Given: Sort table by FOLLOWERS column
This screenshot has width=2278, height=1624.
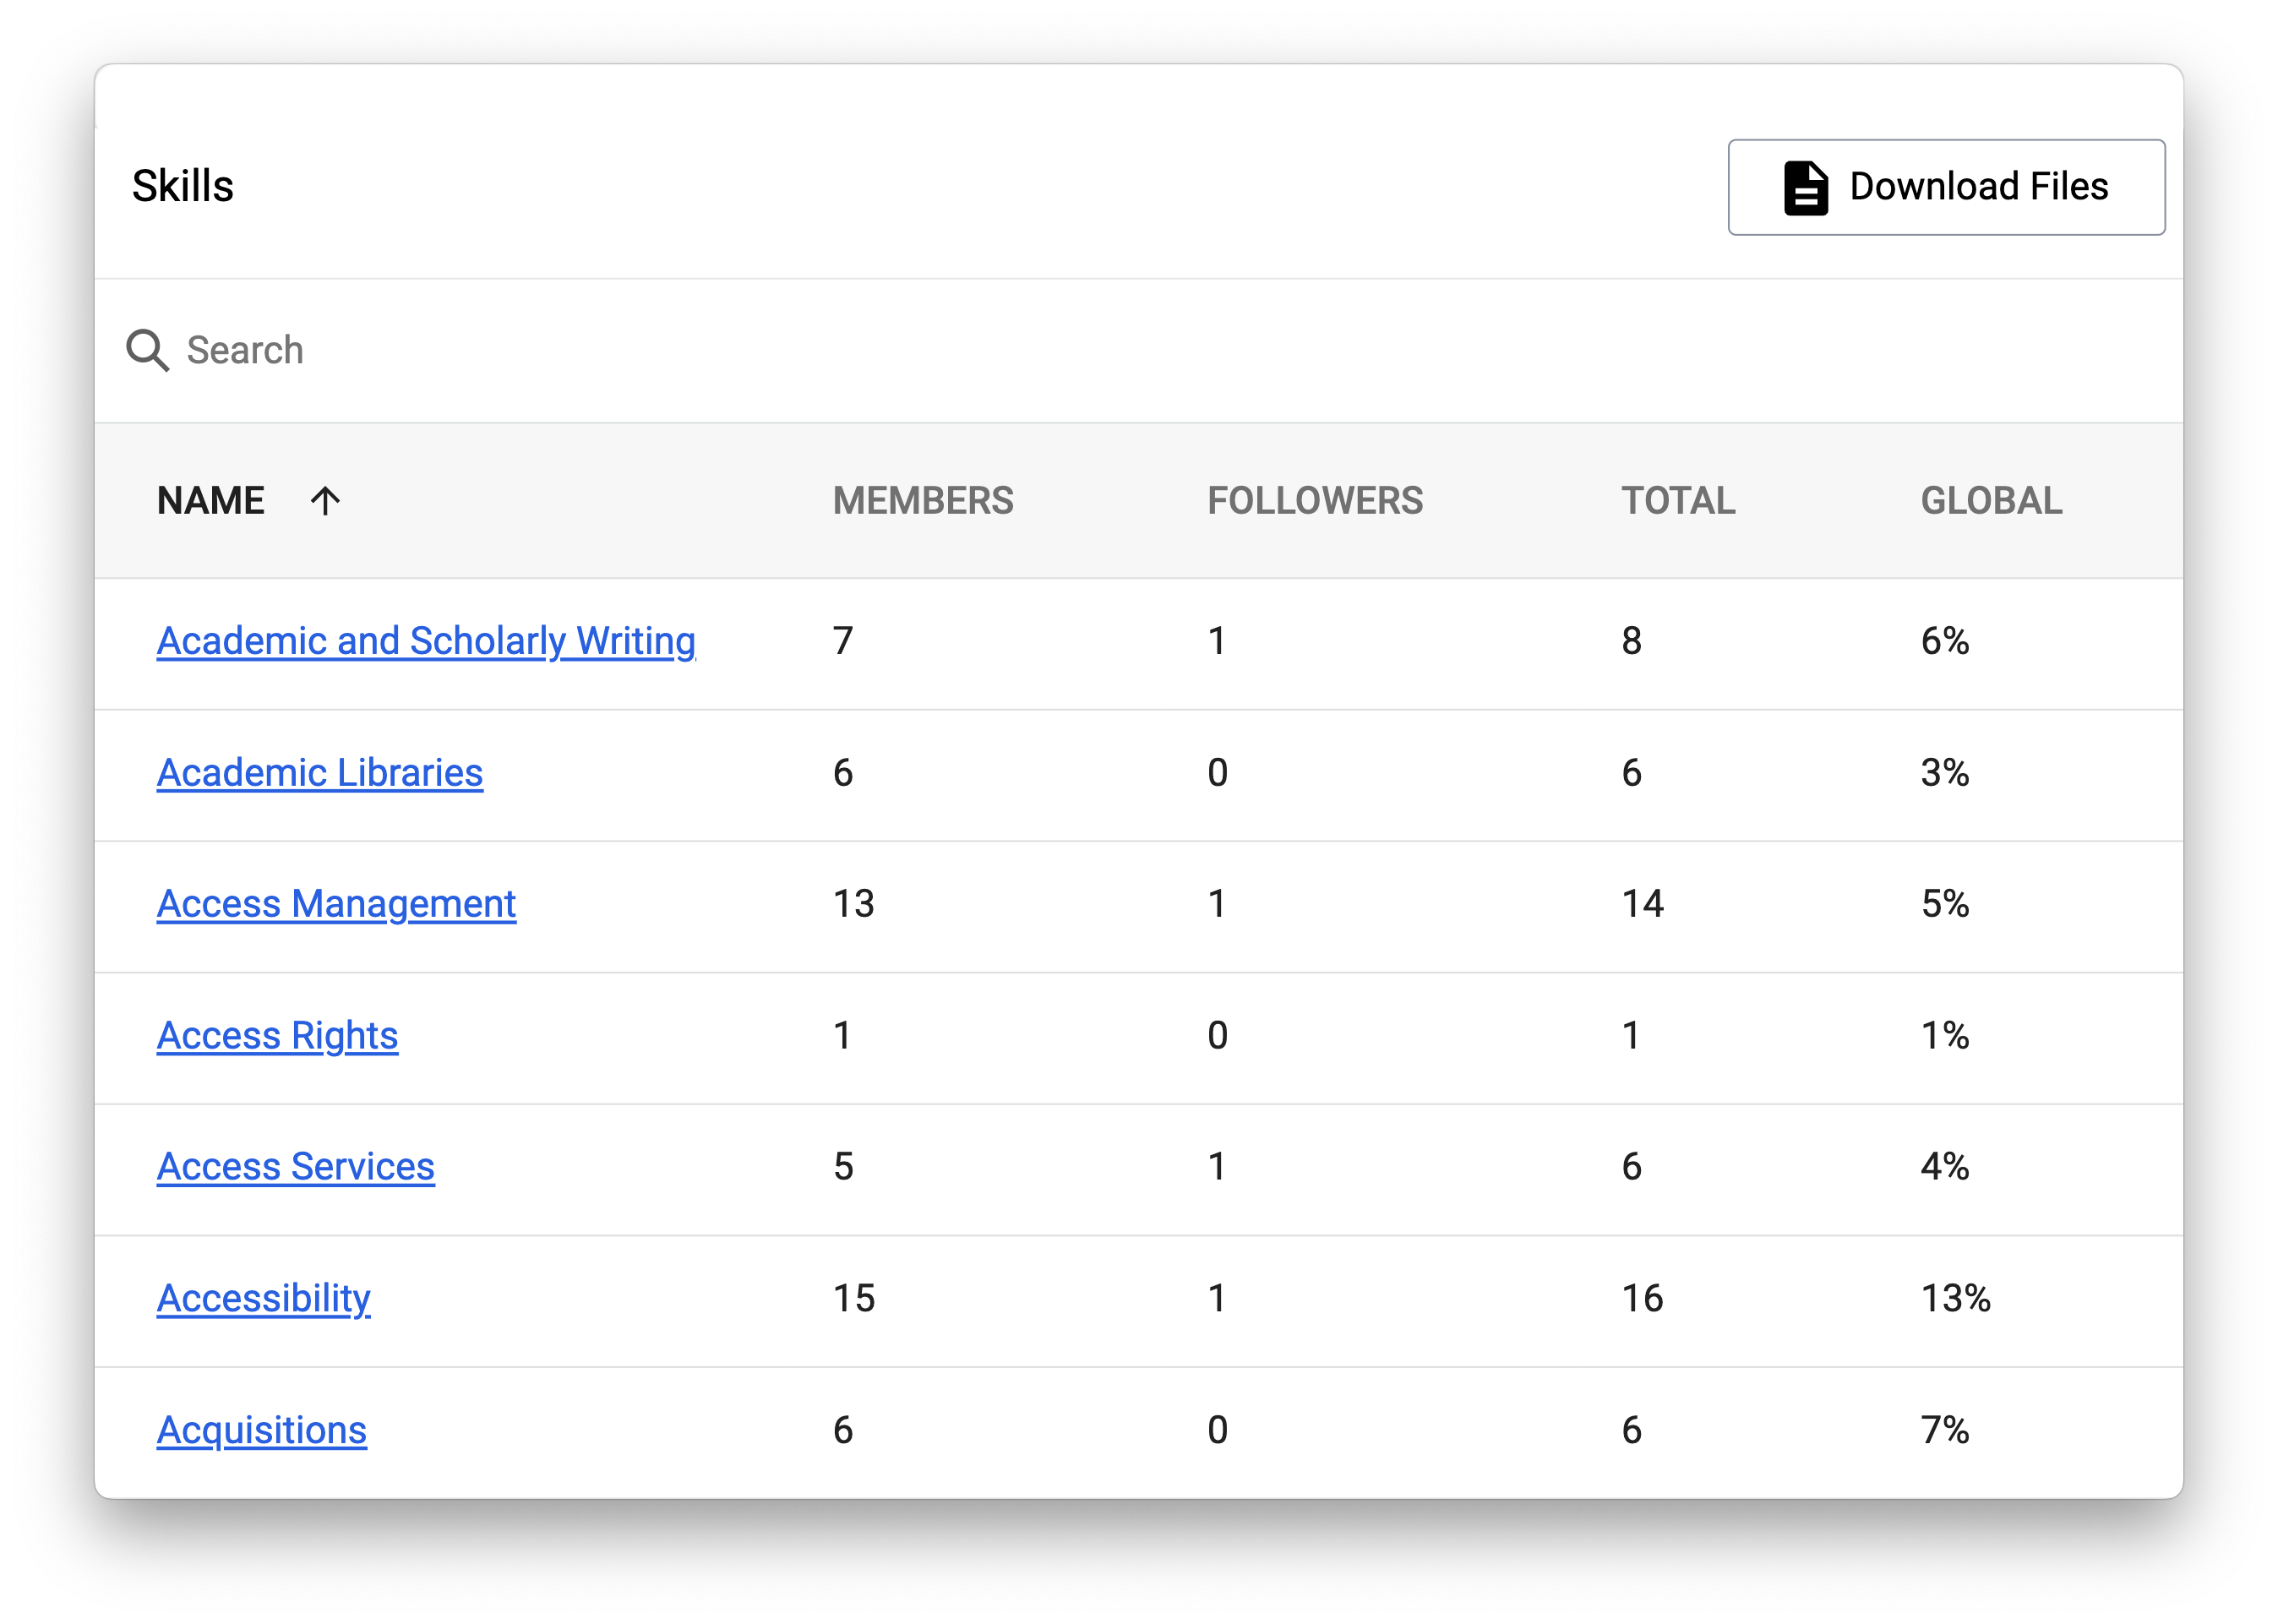Looking at the screenshot, I should 1314,500.
